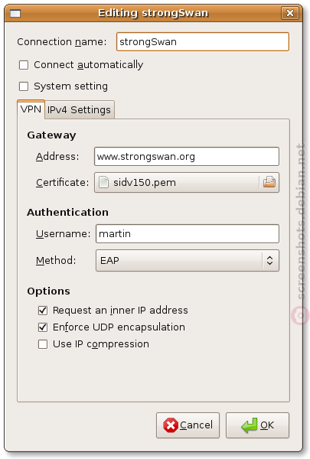Open the Certificate file chooser sidv150.pem

pos(187,182)
